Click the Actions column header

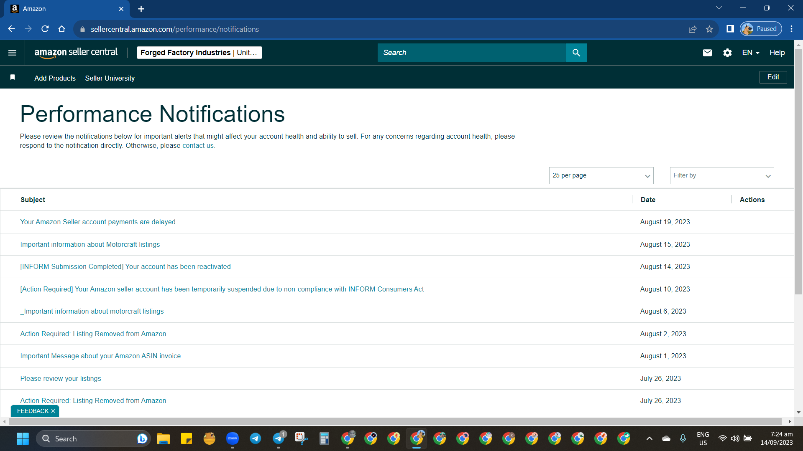click(752, 200)
